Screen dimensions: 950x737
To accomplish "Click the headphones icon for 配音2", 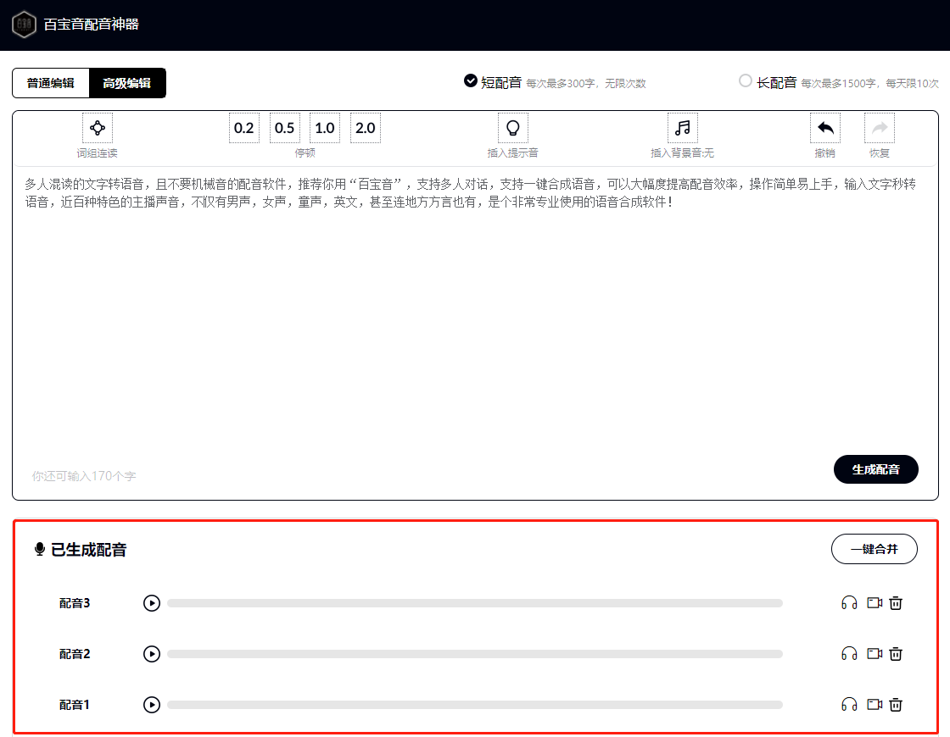I will (849, 653).
